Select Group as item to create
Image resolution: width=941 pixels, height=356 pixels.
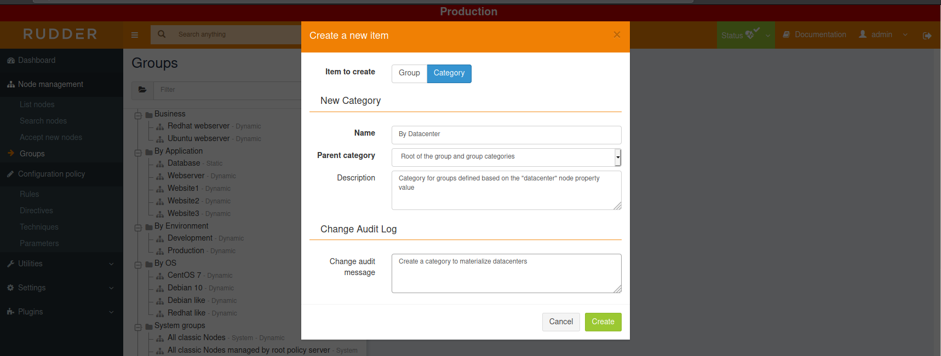point(409,73)
